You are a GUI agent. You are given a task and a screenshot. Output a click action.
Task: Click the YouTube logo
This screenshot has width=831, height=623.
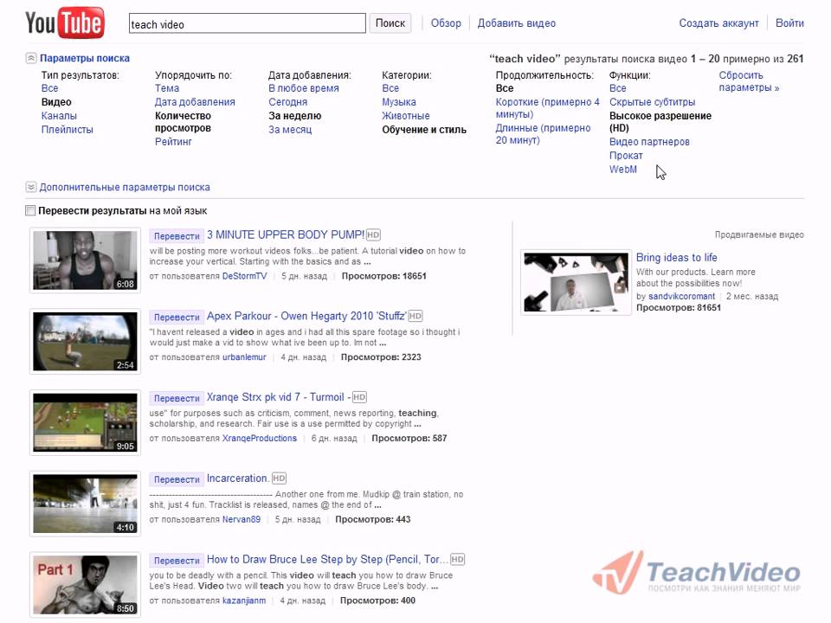(65, 22)
